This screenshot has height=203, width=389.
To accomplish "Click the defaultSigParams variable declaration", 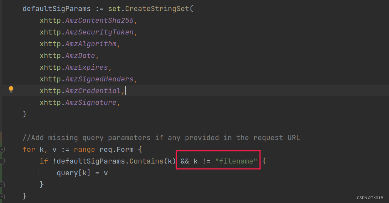I will tap(57, 9).
